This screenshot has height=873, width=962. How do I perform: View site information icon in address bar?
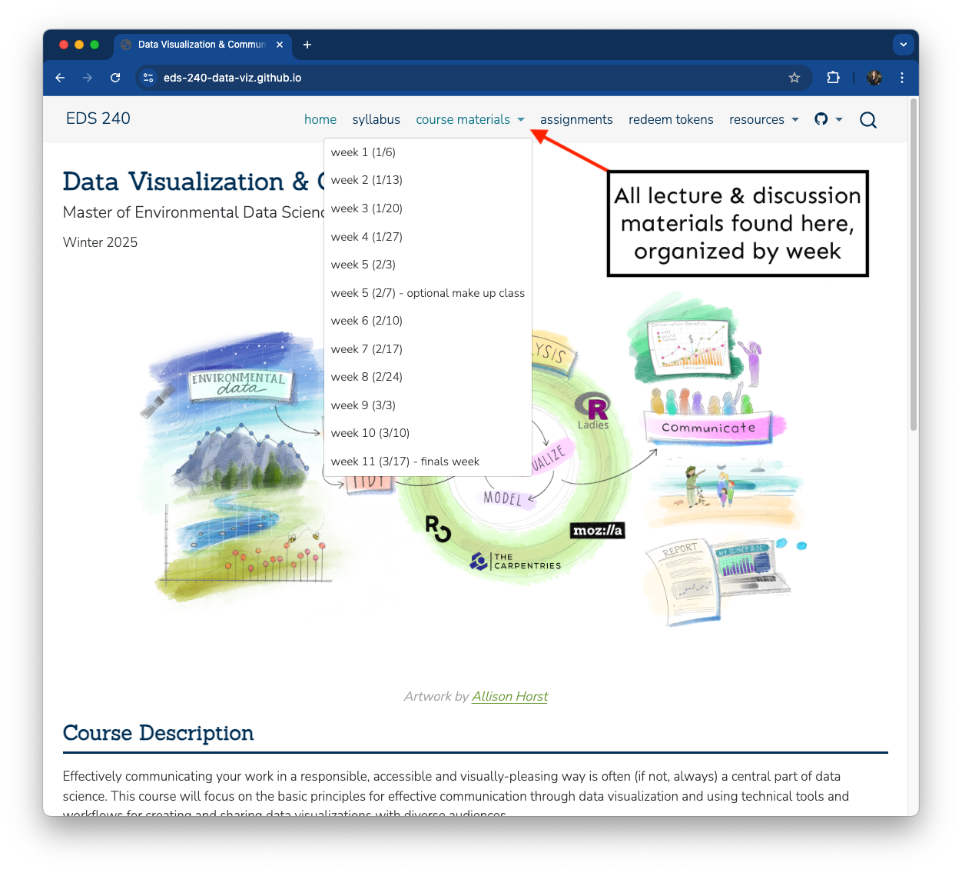point(149,78)
